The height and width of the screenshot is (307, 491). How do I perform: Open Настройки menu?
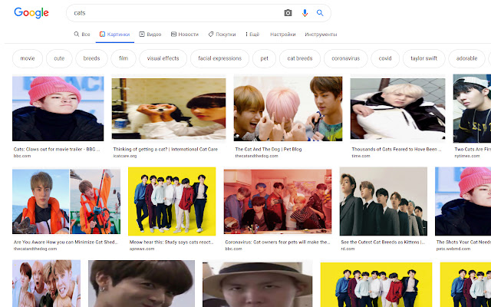pos(283,35)
